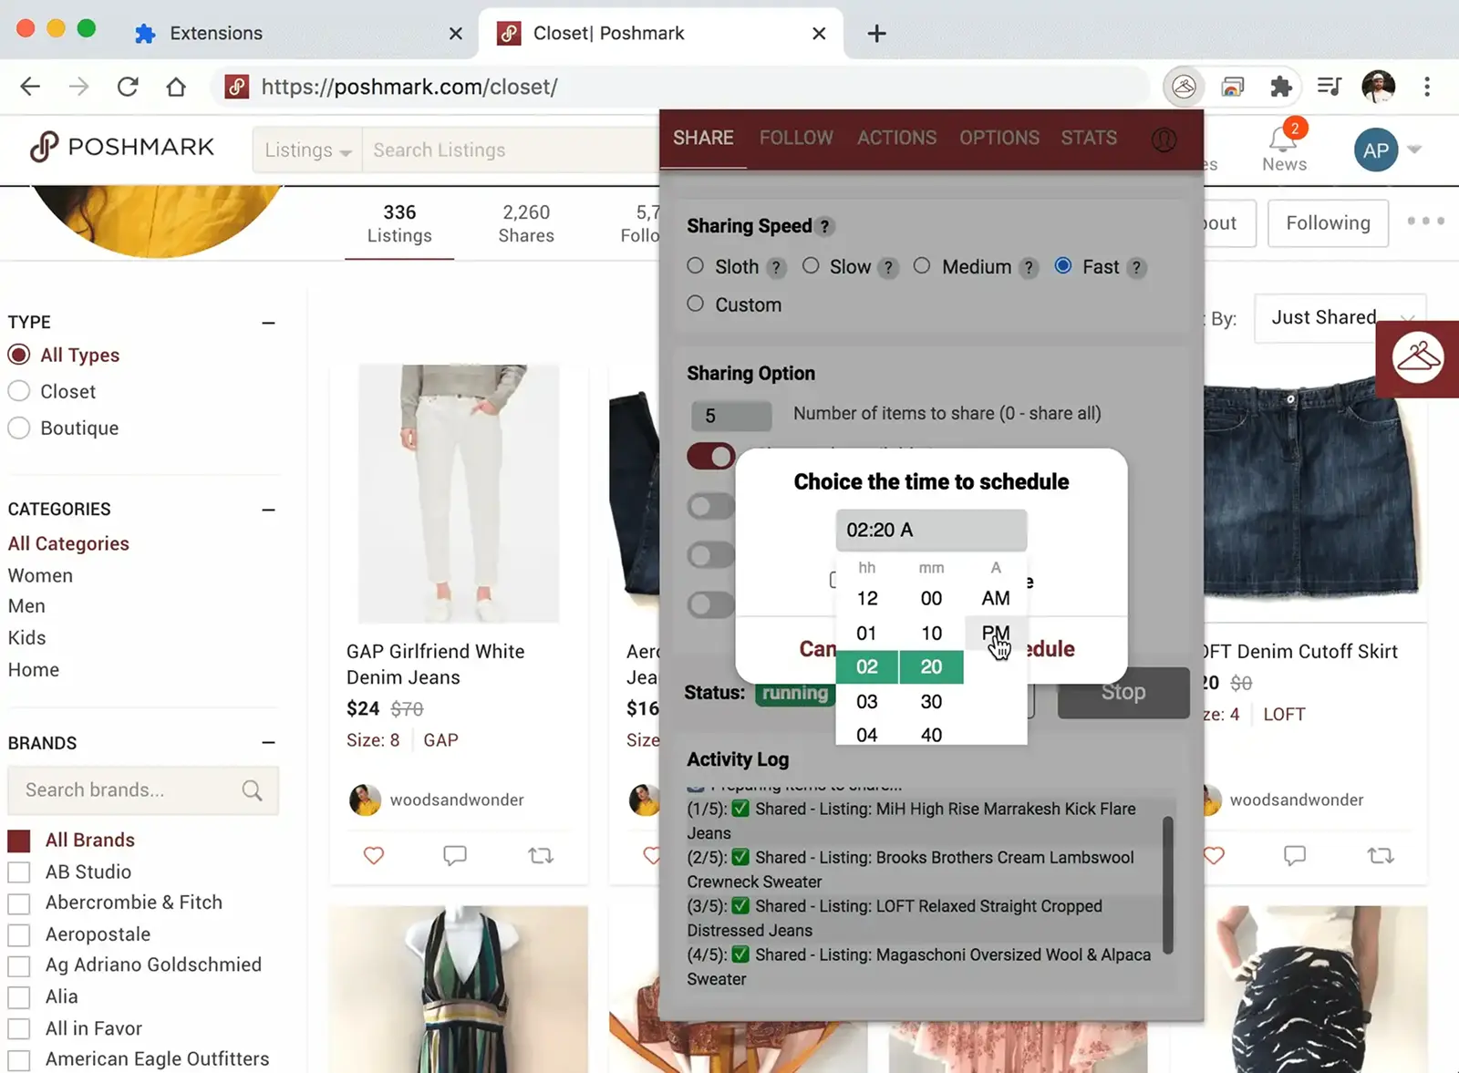Collapse the CATEGORIES filter section
The width and height of the screenshot is (1459, 1073).
[x=268, y=510]
